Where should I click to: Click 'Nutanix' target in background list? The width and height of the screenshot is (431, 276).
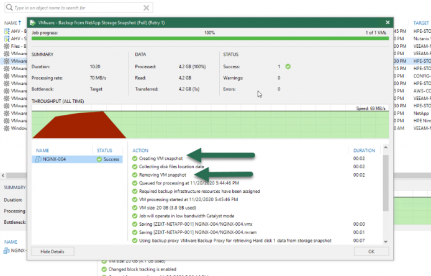click(x=422, y=38)
